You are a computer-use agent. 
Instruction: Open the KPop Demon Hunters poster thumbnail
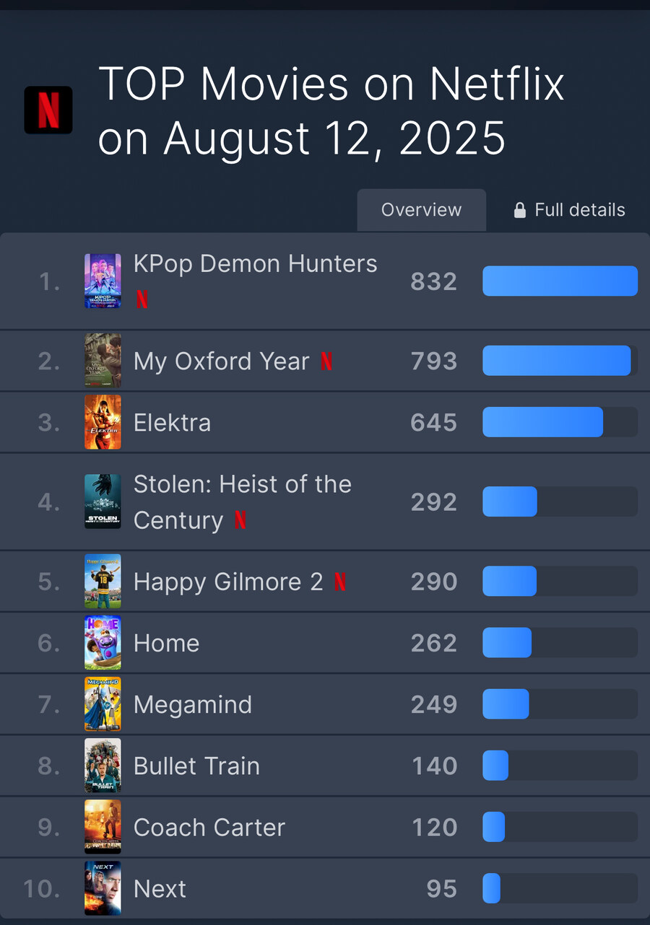pyautogui.click(x=103, y=281)
